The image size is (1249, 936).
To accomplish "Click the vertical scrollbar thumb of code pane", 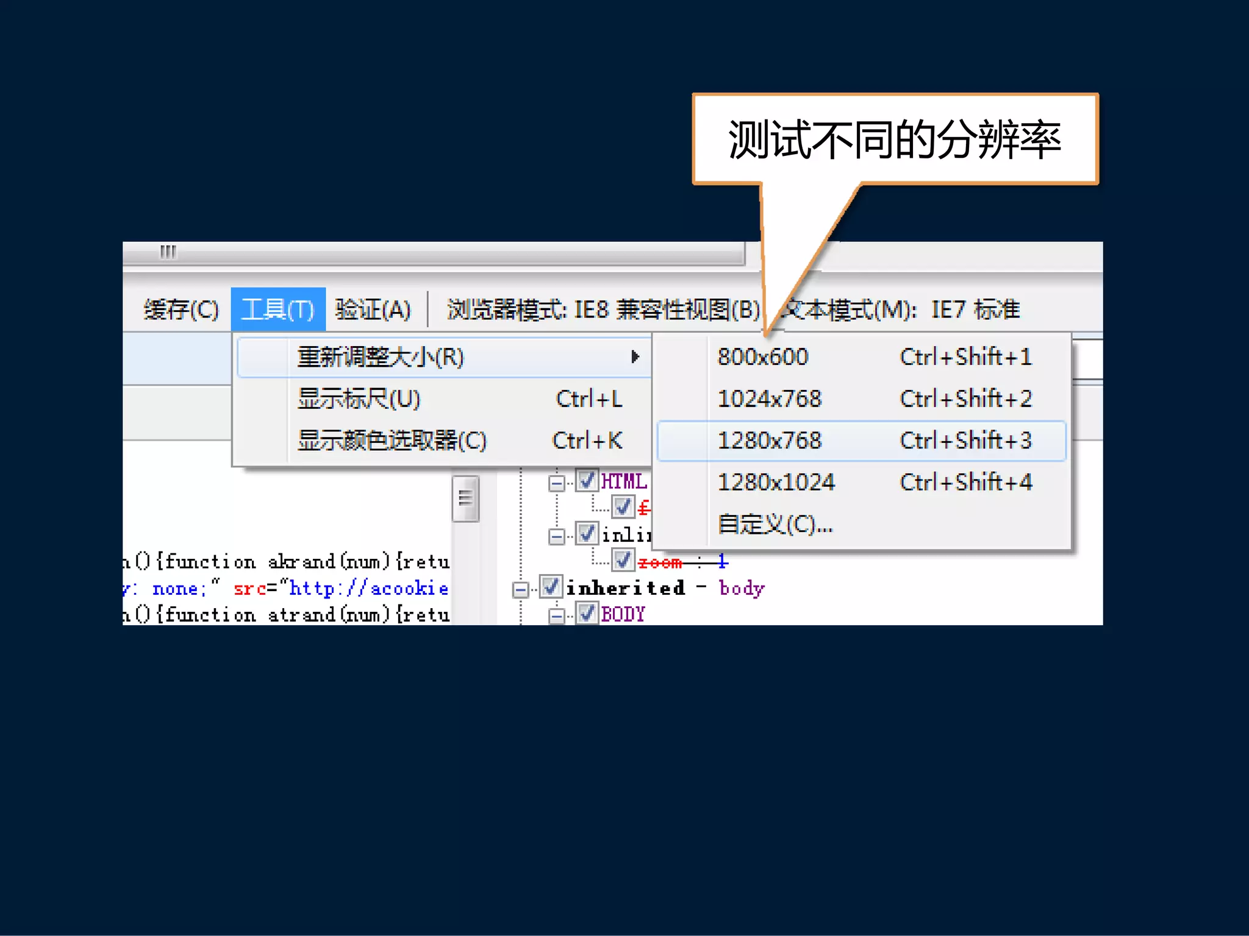I will pyautogui.click(x=465, y=498).
